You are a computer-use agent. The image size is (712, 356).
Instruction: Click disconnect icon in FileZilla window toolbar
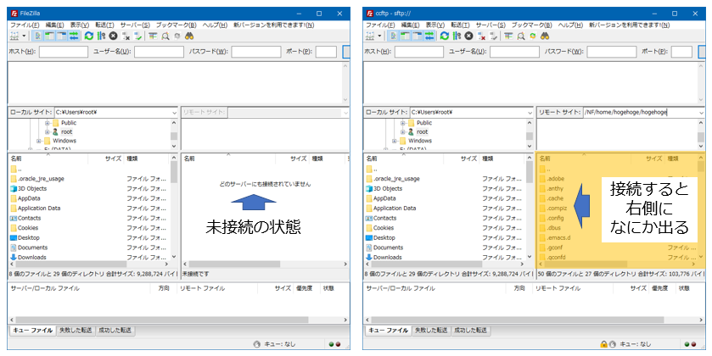126,36
